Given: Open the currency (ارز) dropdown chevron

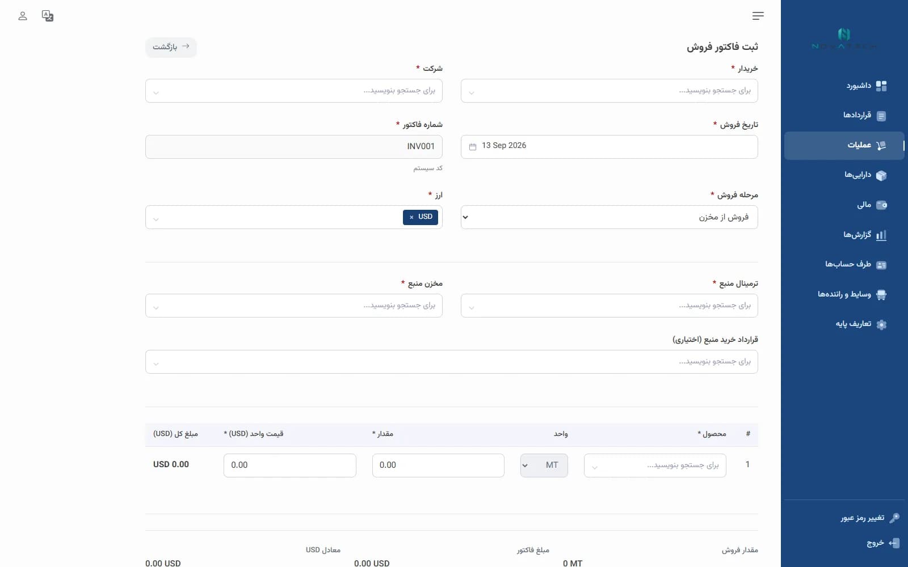Looking at the screenshot, I should (156, 219).
